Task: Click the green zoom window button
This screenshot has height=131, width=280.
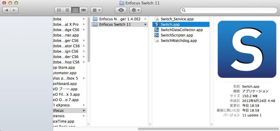Action: (16, 3)
